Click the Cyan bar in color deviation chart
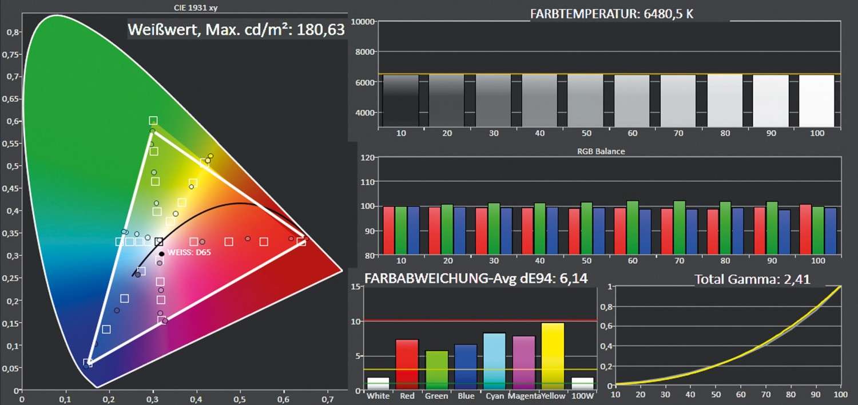The image size is (858, 405). (x=495, y=362)
